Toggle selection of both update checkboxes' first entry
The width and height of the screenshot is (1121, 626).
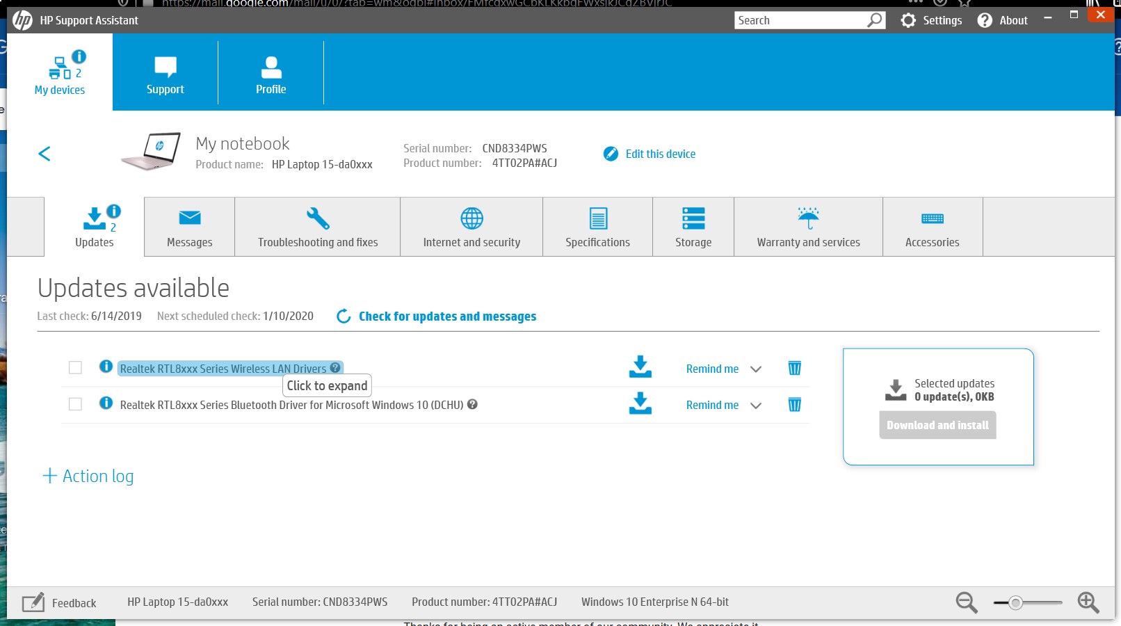tap(75, 367)
